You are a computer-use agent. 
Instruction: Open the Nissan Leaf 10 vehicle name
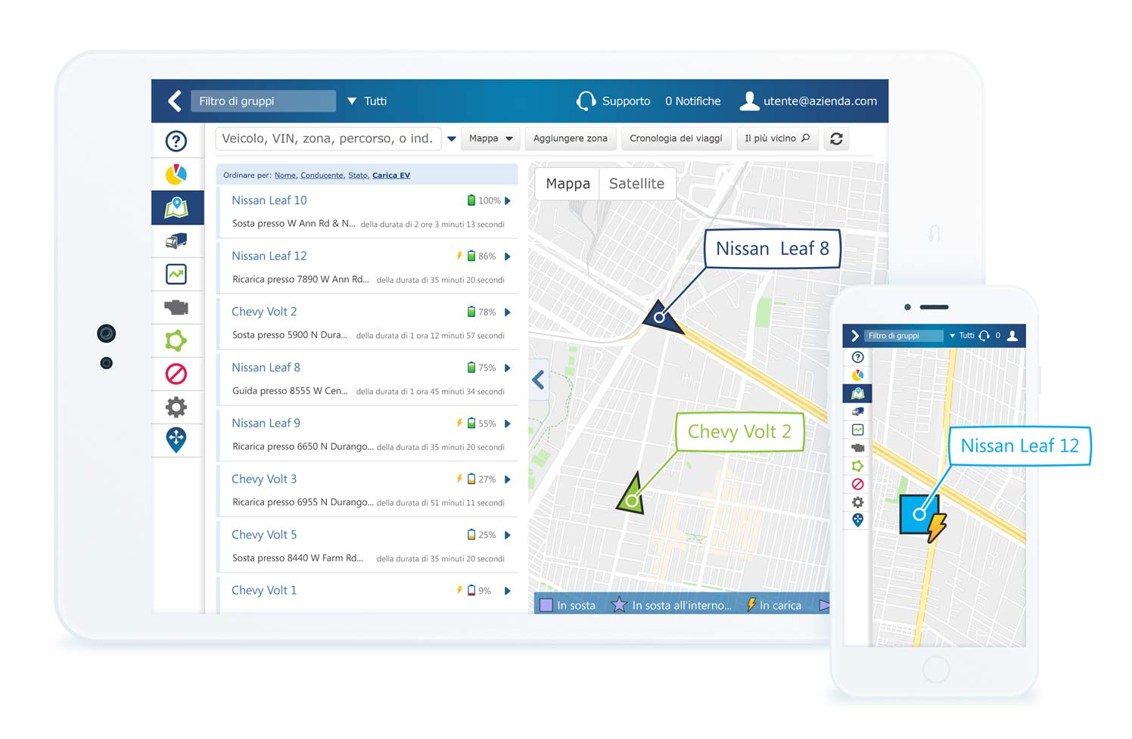[x=269, y=200]
